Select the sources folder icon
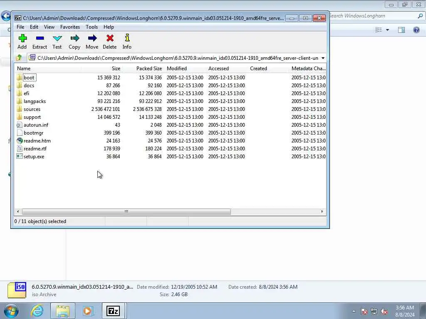Screen dimensions: 426x319 point(19,109)
